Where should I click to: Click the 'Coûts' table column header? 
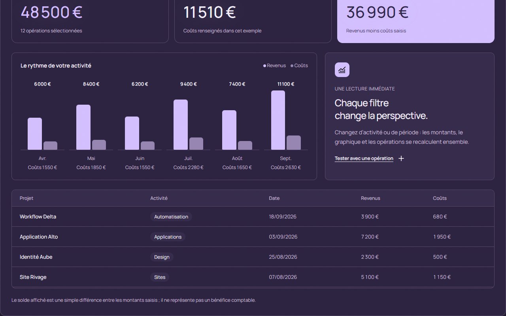click(x=440, y=198)
